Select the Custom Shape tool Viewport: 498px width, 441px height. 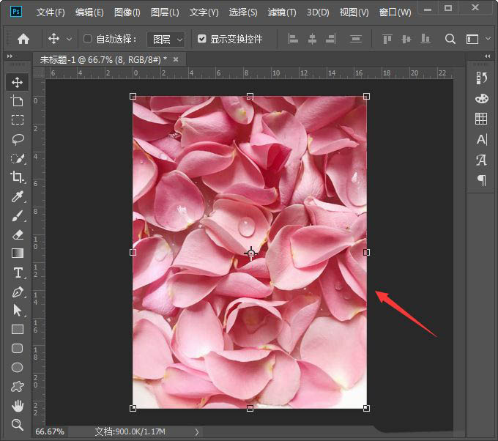pyautogui.click(x=17, y=386)
